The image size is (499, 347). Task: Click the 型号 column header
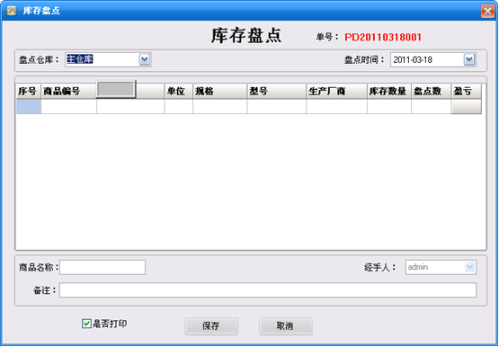coord(277,92)
